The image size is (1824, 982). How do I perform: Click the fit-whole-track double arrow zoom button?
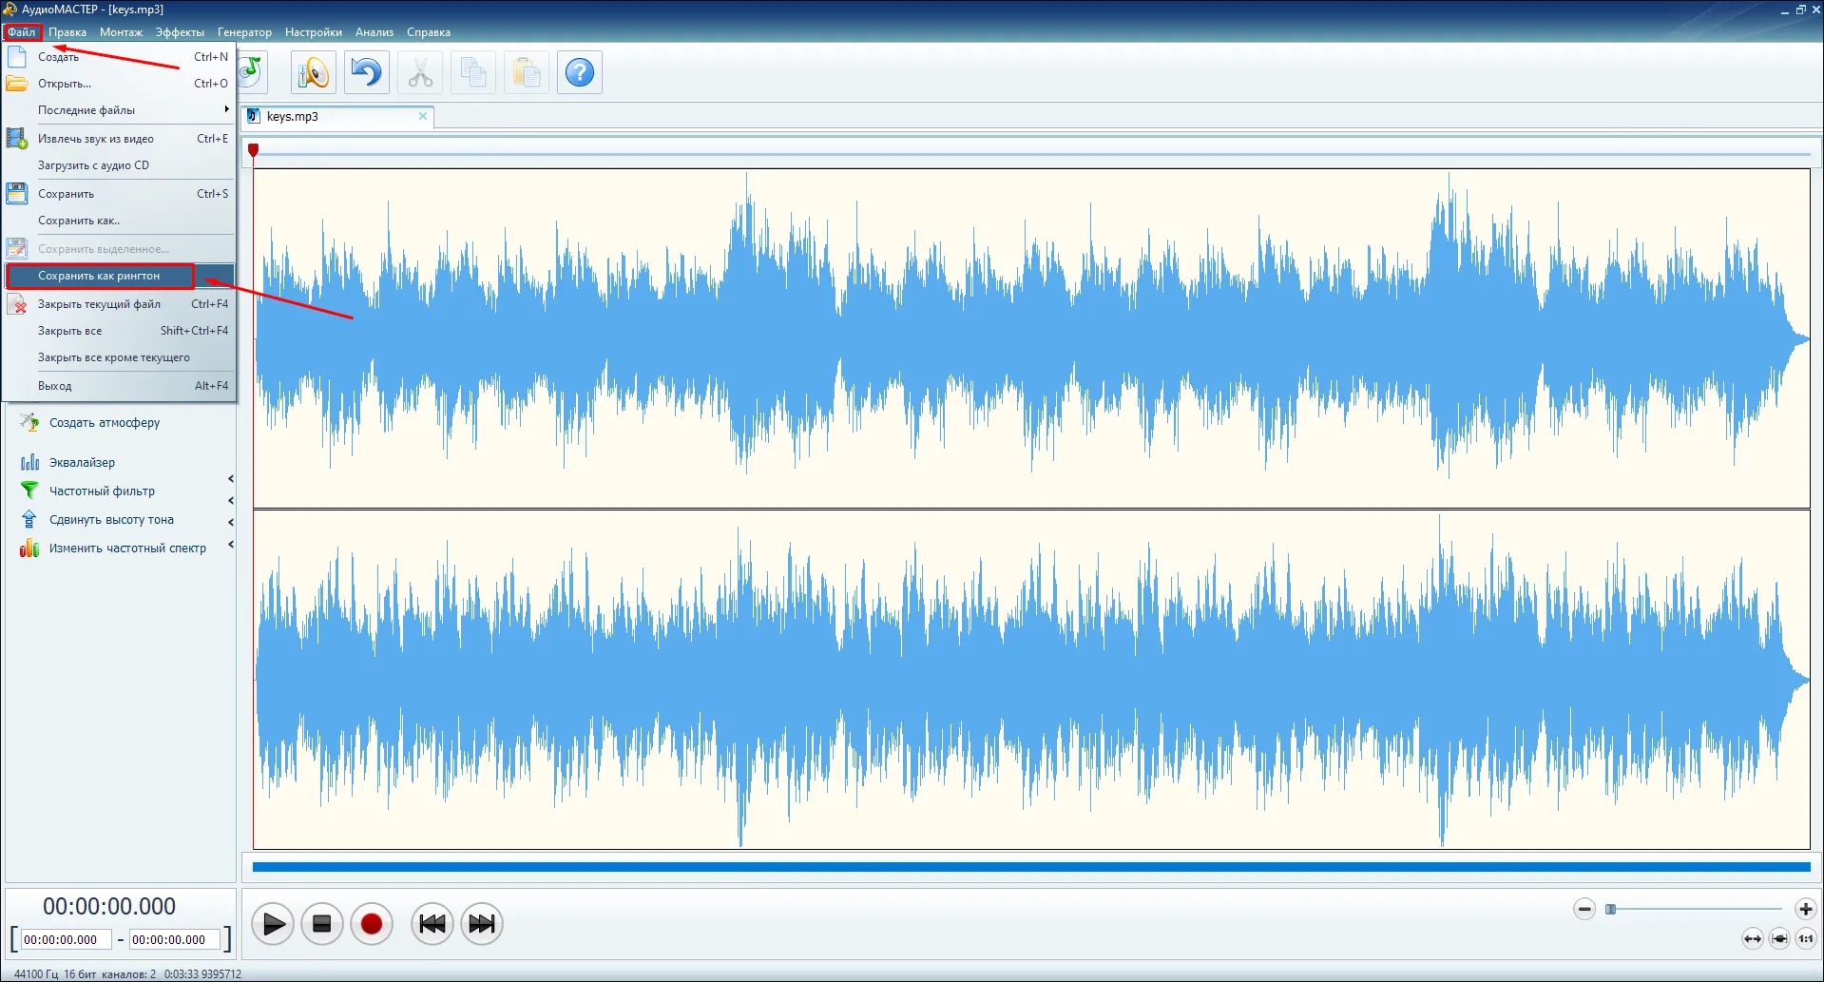coord(1753,939)
